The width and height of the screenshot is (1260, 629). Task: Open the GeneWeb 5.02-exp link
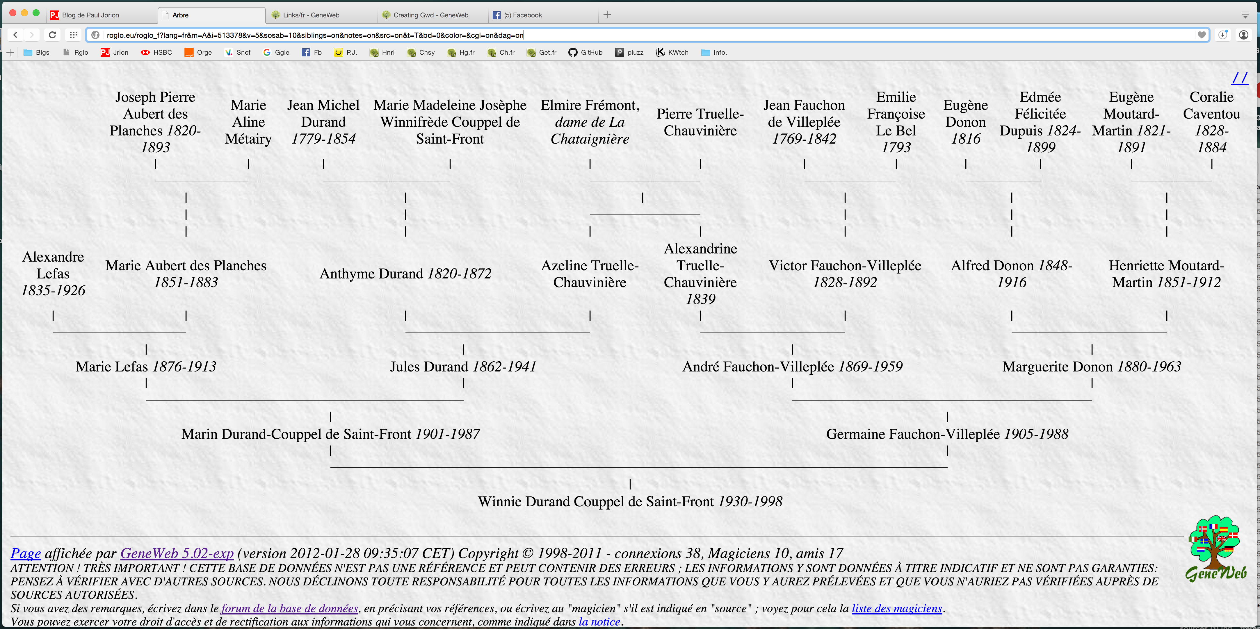(177, 553)
